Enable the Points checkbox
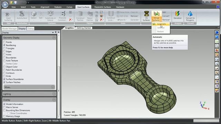 tap(4, 42)
